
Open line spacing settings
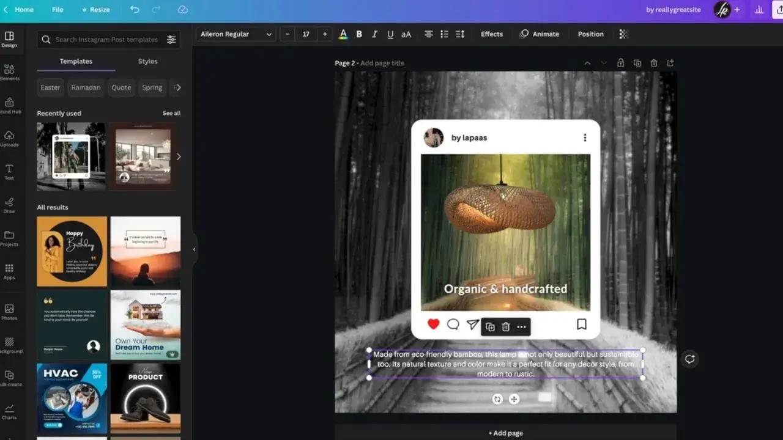point(460,34)
